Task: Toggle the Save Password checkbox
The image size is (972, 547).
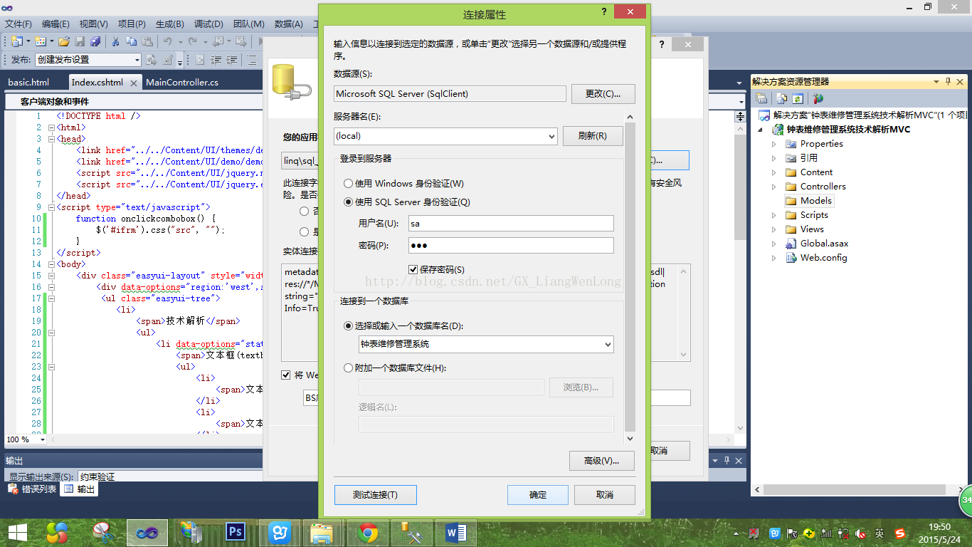Action: tap(413, 269)
